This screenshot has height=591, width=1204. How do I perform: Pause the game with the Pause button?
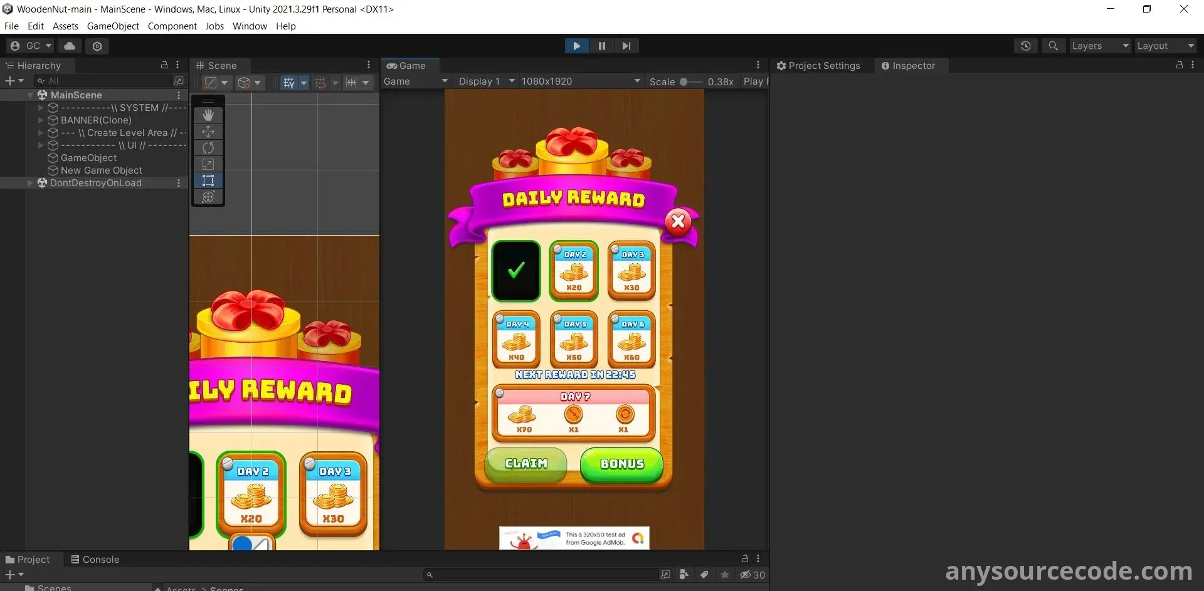coord(601,46)
